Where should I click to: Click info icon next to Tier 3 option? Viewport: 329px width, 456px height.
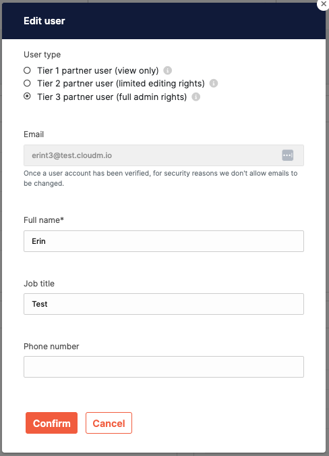tap(196, 97)
